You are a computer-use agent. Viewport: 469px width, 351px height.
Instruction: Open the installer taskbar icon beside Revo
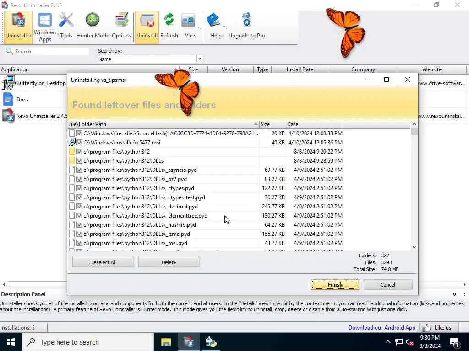[x=211, y=342]
